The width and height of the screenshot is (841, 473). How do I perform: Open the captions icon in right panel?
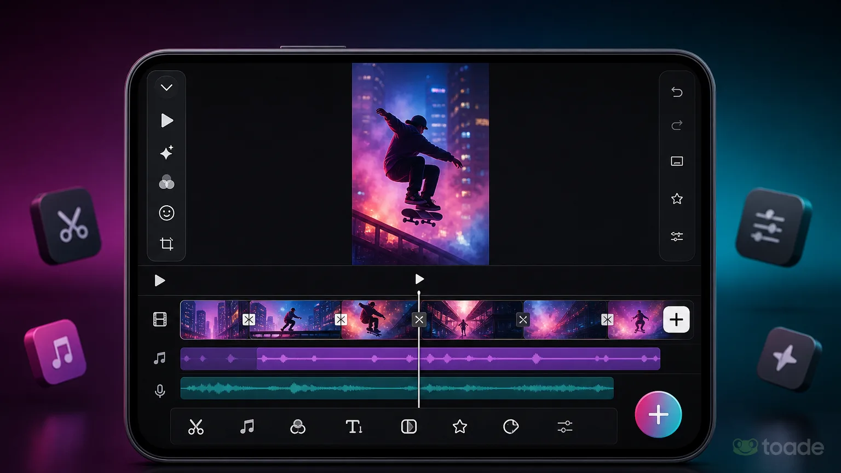(677, 161)
